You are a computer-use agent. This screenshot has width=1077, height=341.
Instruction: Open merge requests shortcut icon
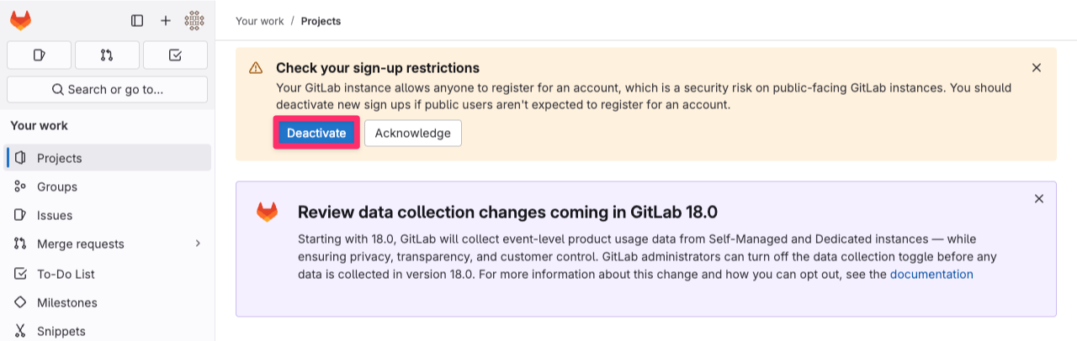tap(107, 55)
